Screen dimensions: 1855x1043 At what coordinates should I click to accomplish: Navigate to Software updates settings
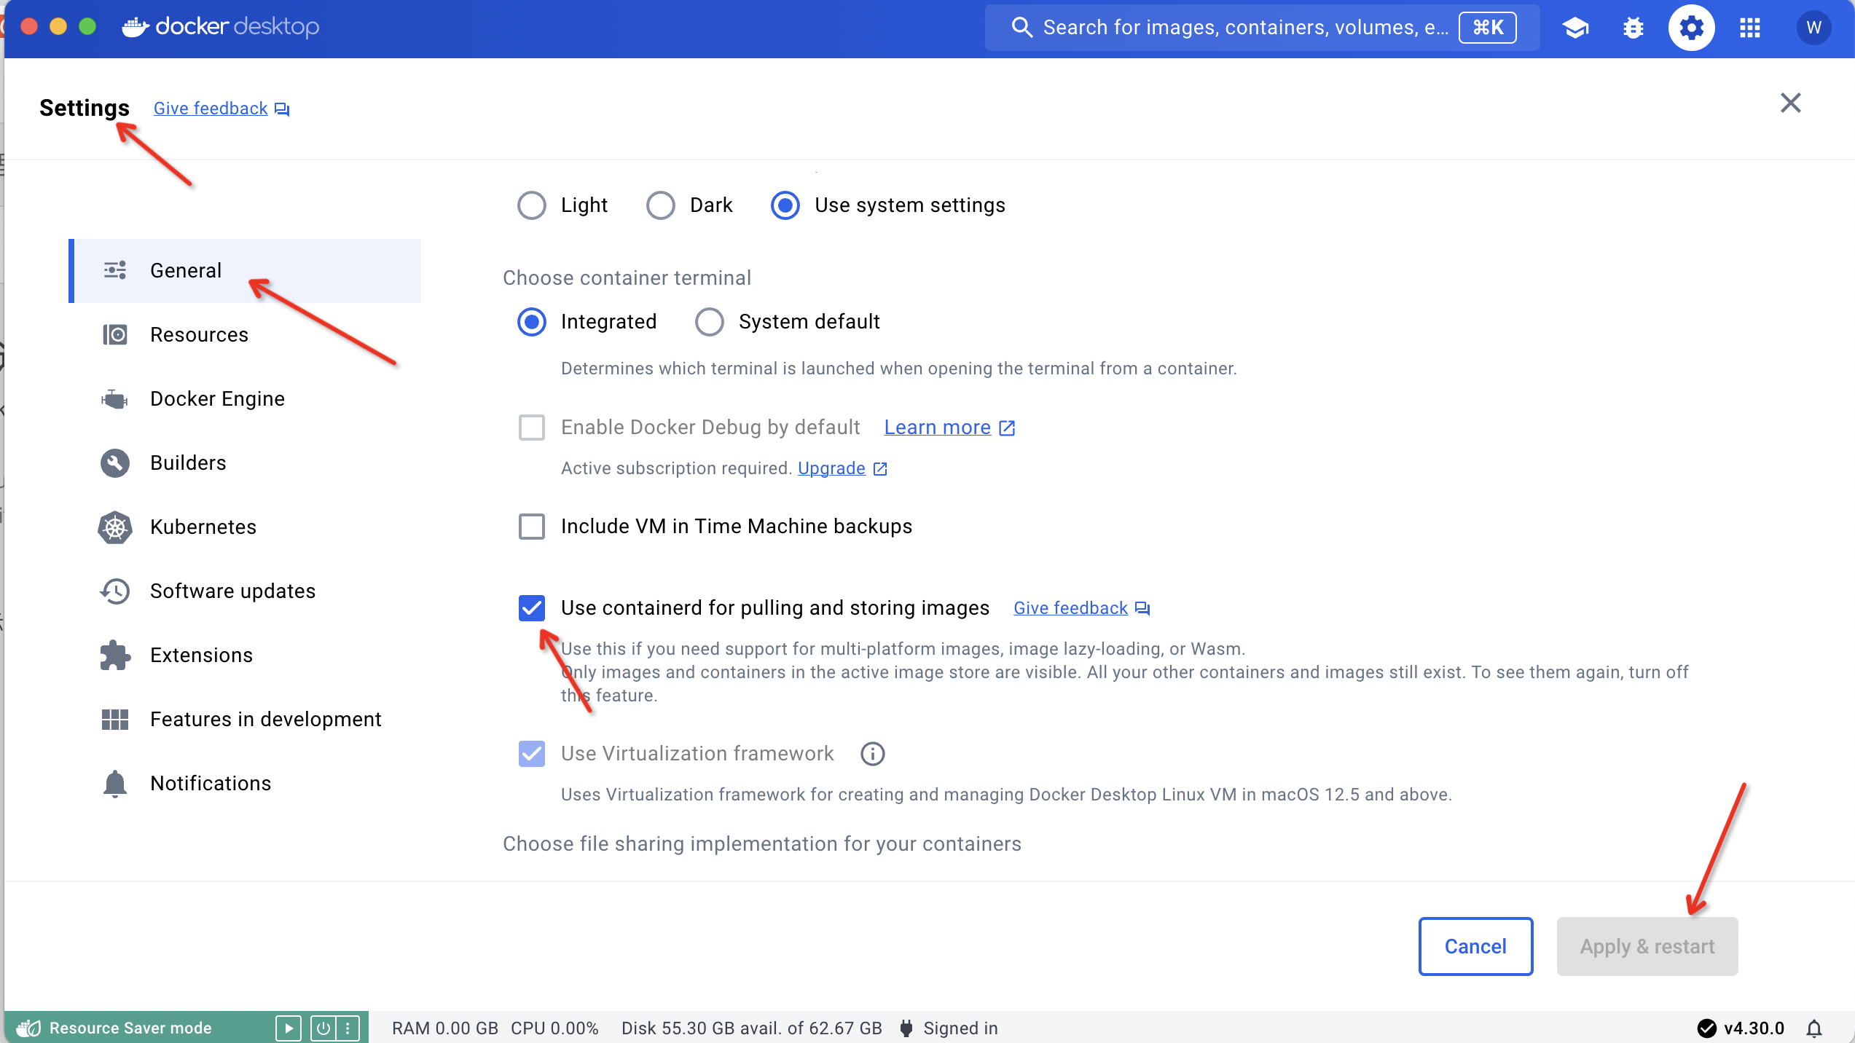coord(233,591)
